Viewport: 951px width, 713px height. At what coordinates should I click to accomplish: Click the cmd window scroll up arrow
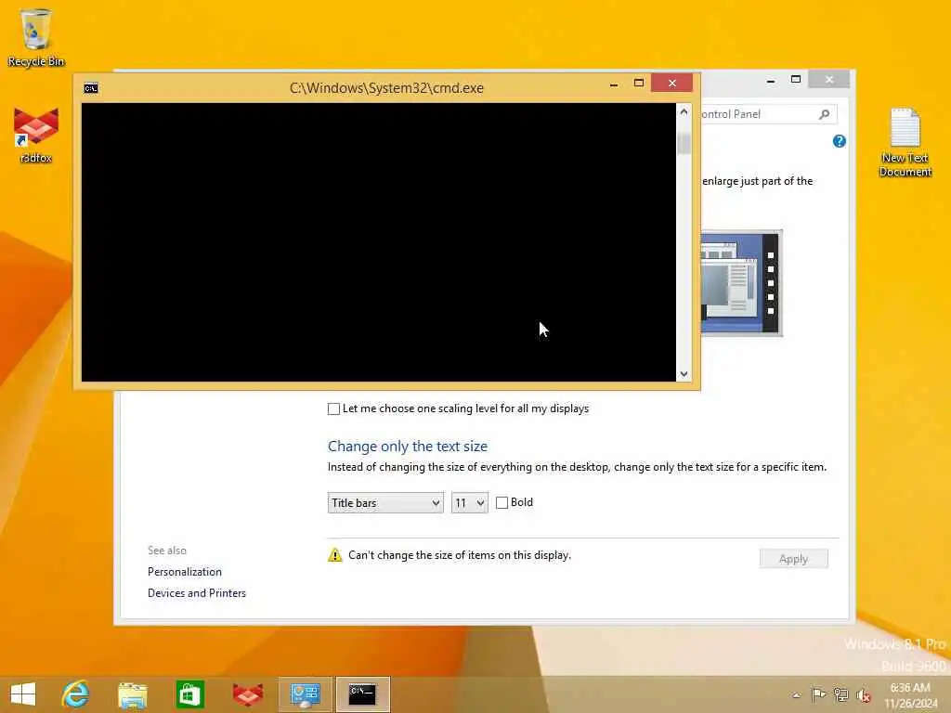tap(684, 111)
